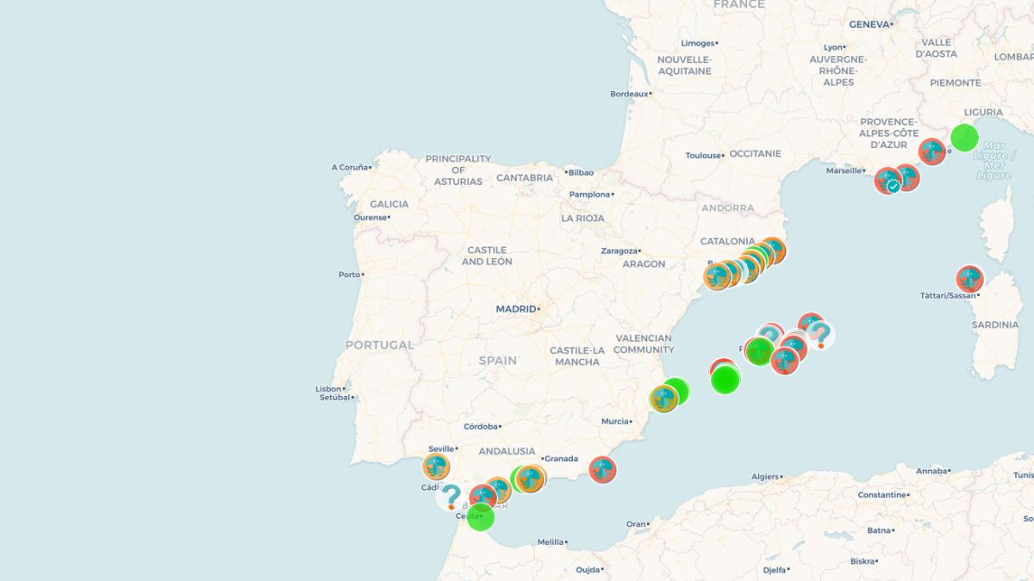Select the red jellyfish marker near Nice
Image resolution: width=1034 pixels, height=581 pixels.
(931, 151)
